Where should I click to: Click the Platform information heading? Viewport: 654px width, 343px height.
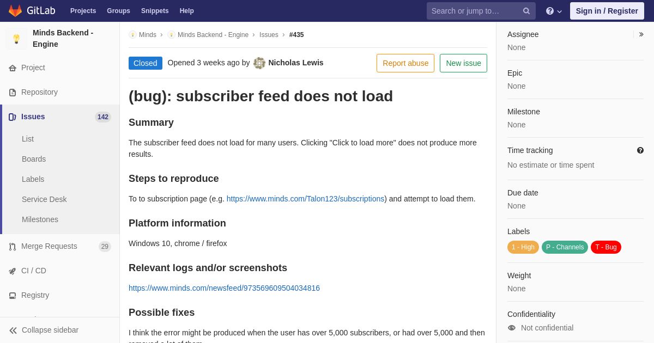tap(177, 223)
